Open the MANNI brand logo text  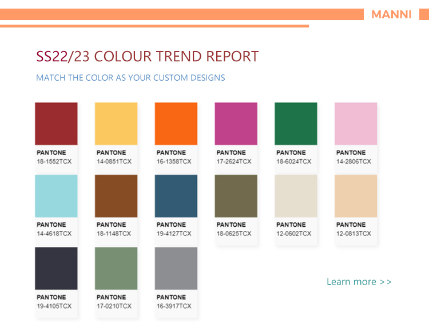click(x=391, y=14)
